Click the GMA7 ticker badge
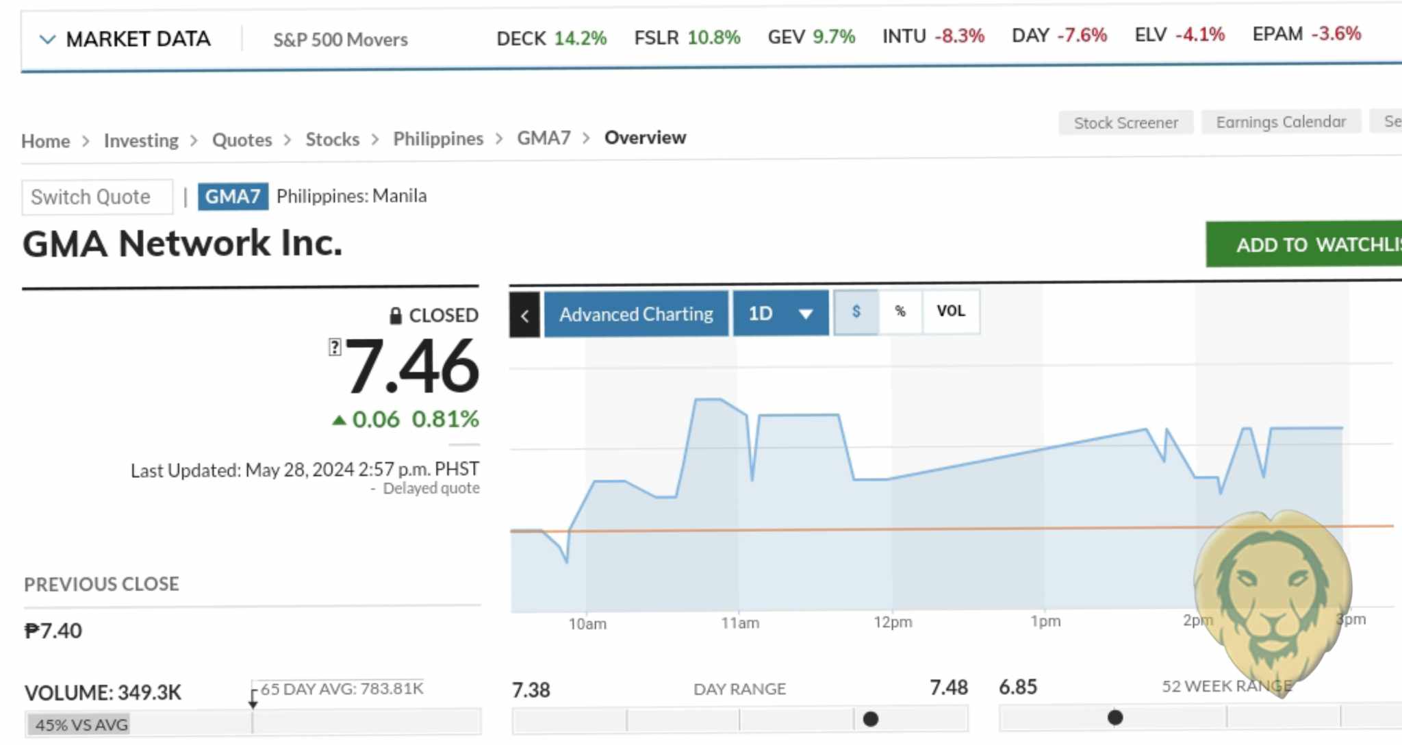Image resolution: width=1402 pixels, height=745 pixels. click(x=233, y=197)
